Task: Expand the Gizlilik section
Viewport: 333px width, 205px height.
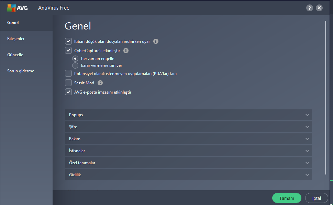Action: click(188, 175)
